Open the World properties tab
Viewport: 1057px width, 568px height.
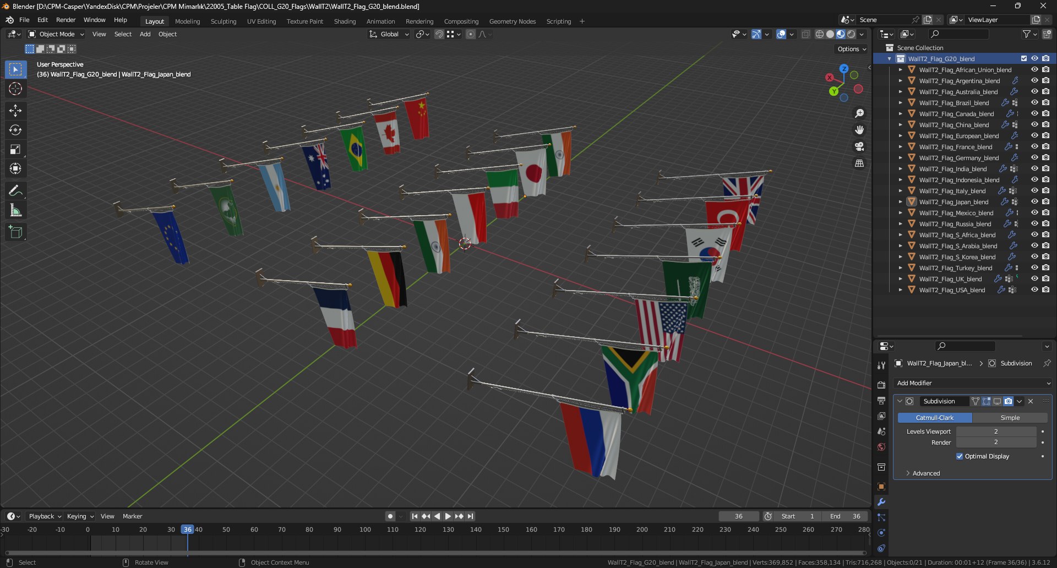881,447
